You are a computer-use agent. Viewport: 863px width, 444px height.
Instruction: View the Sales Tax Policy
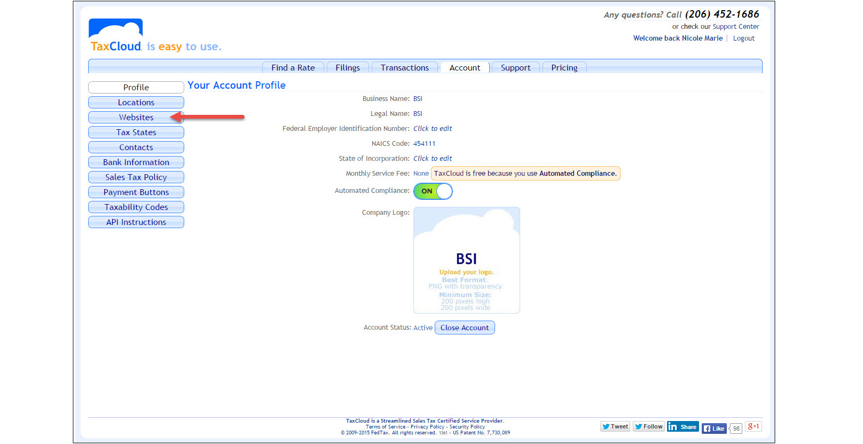(x=136, y=177)
